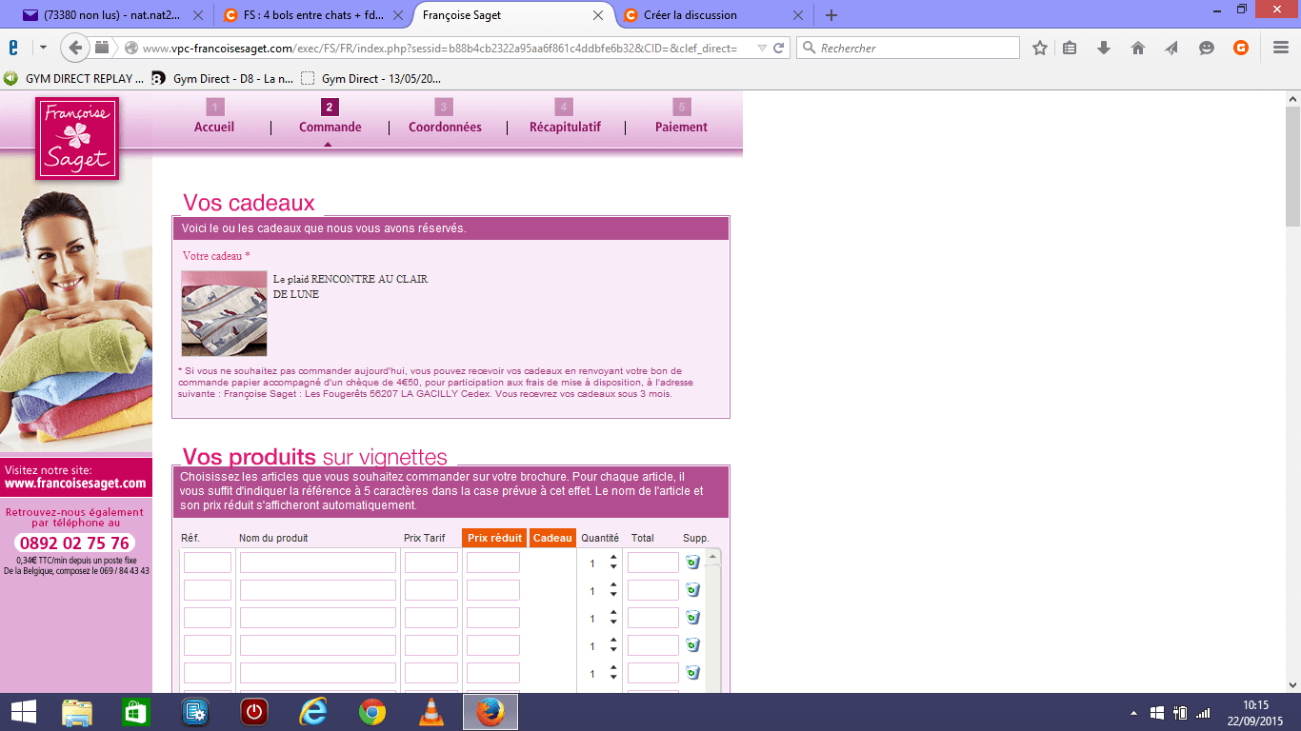Click the delete trash icon in first product row
The height and width of the screenshot is (731, 1301).
[x=692, y=563]
